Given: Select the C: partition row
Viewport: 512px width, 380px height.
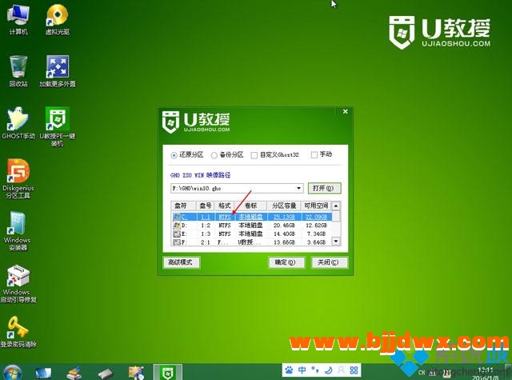Looking at the screenshot, I should (251, 217).
